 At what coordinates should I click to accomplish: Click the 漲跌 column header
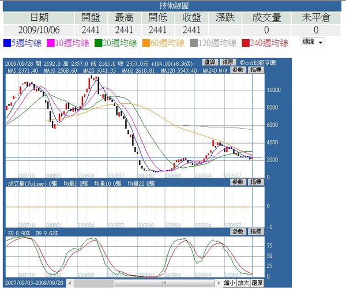(x=225, y=18)
